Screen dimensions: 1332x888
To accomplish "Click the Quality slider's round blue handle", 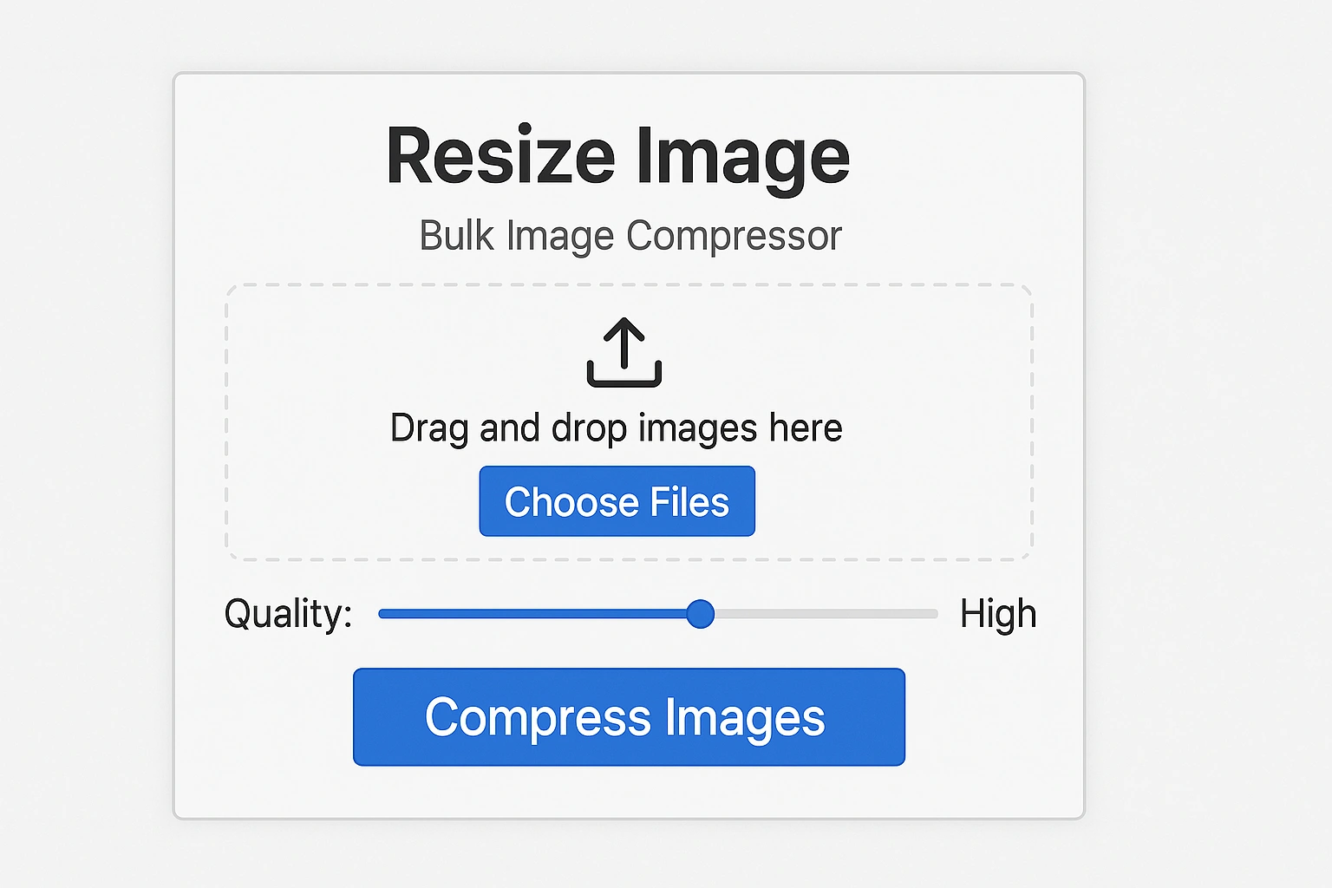I will point(700,614).
